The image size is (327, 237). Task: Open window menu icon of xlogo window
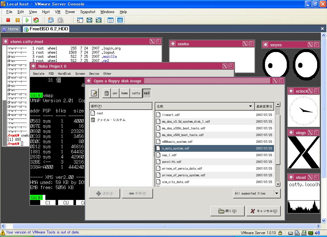coord(291,133)
